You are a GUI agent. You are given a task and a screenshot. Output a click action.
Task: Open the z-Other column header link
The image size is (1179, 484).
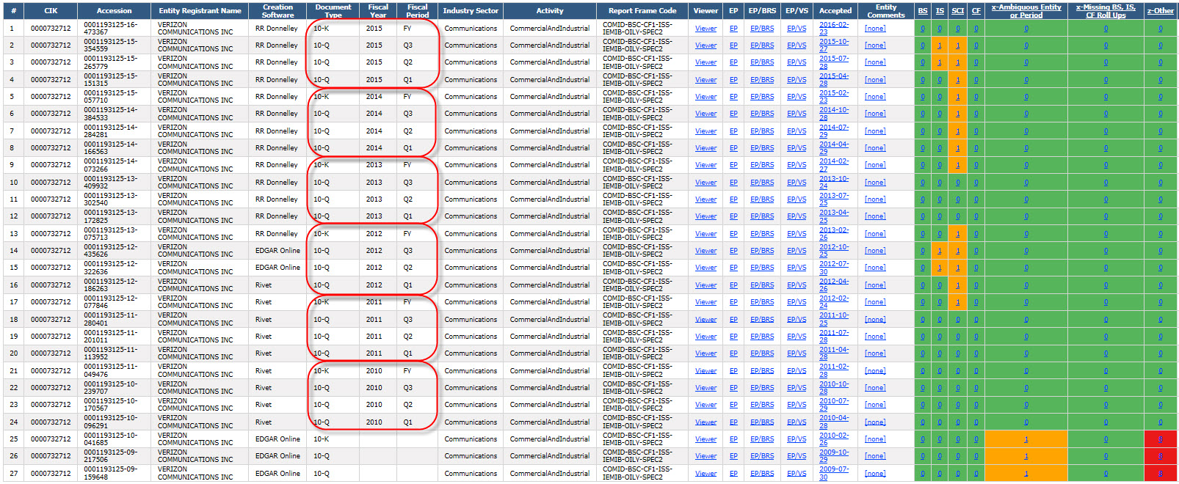click(1161, 11)
